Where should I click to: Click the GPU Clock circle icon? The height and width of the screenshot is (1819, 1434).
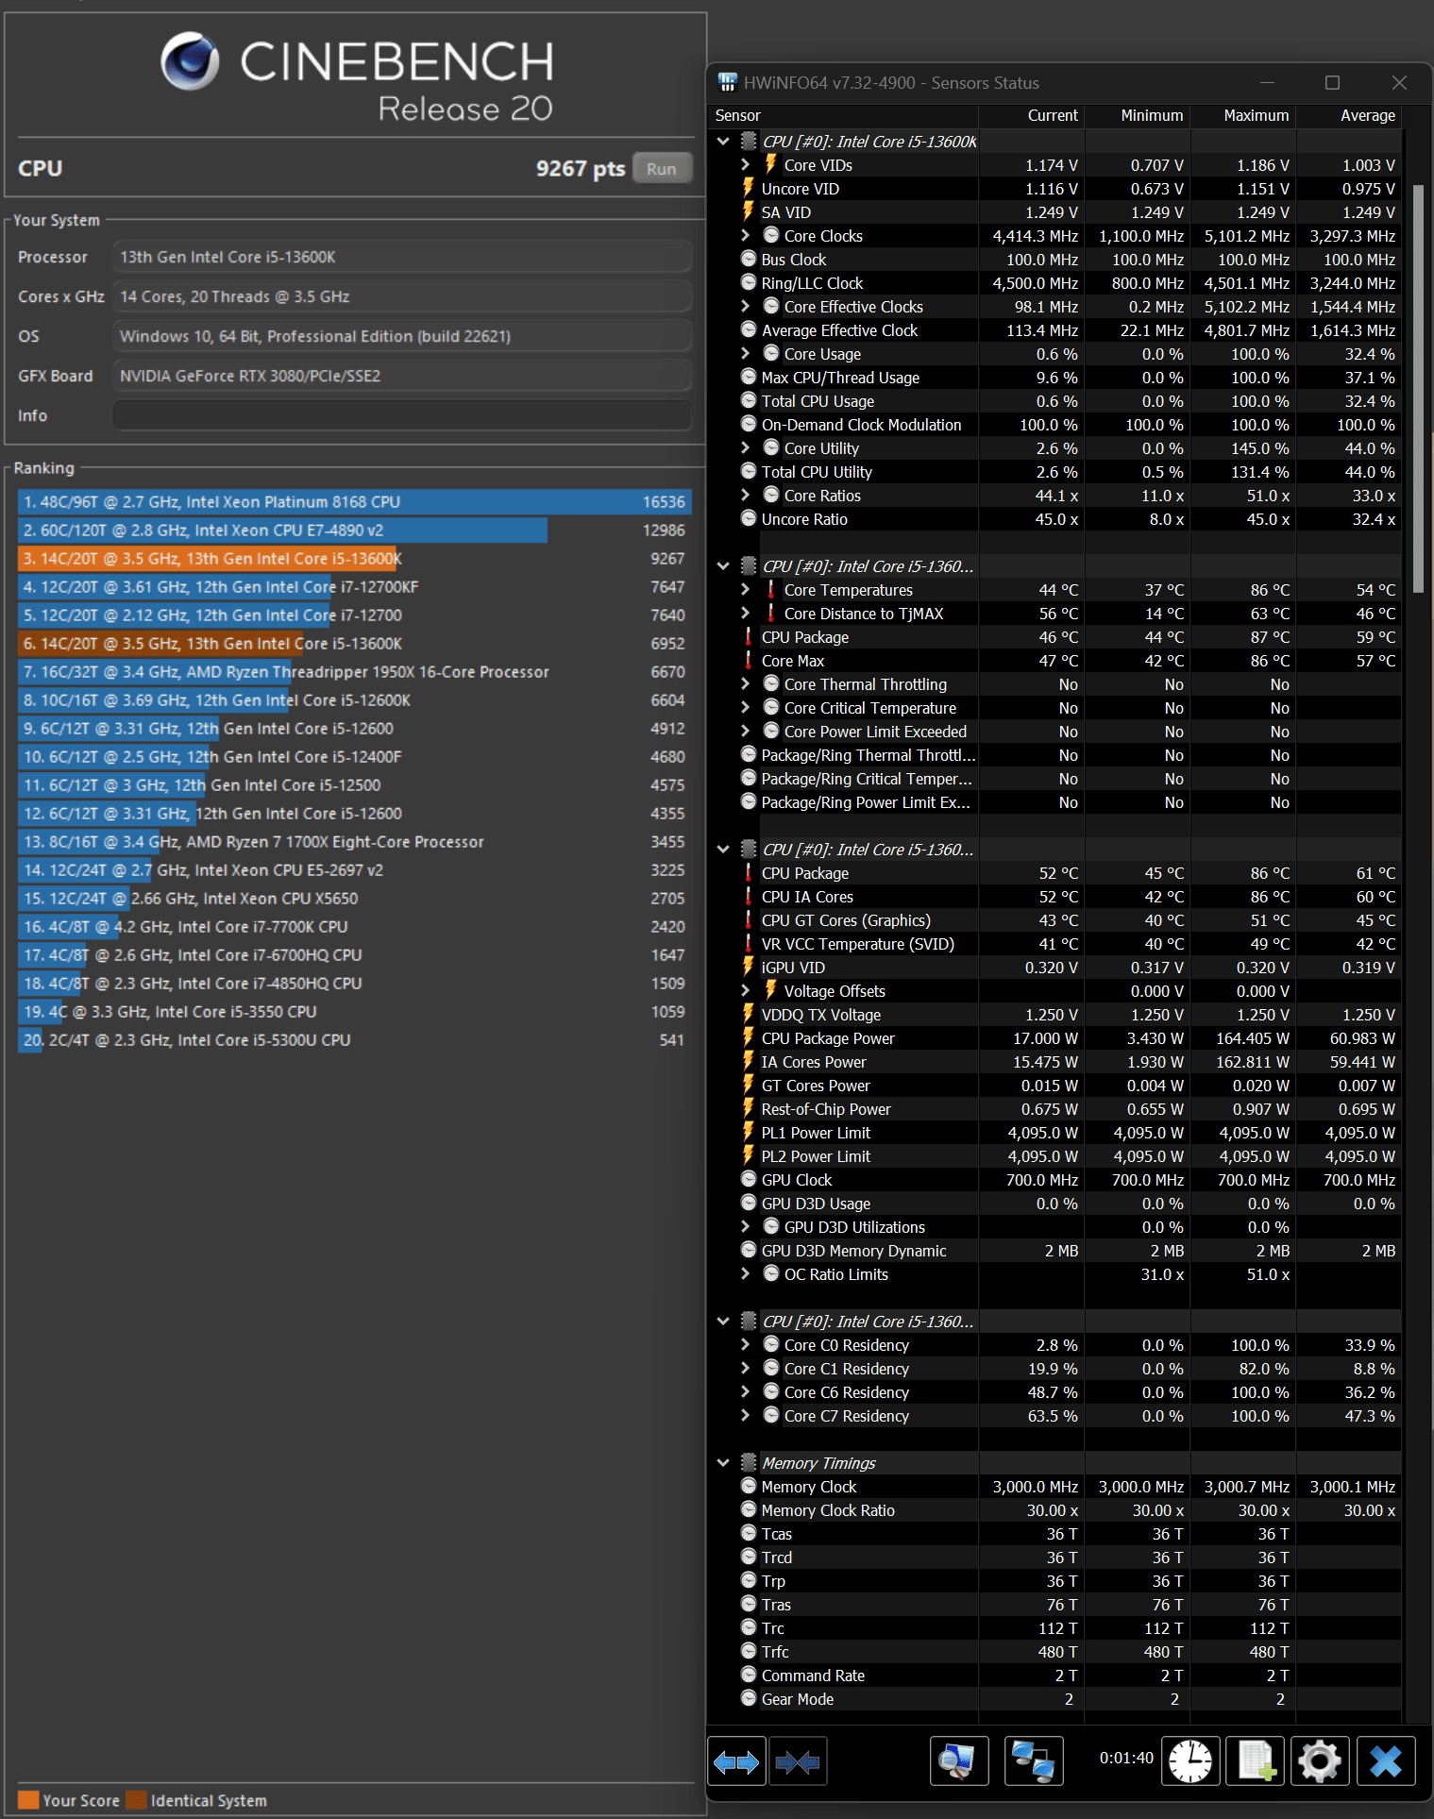tap(749, 1180)
